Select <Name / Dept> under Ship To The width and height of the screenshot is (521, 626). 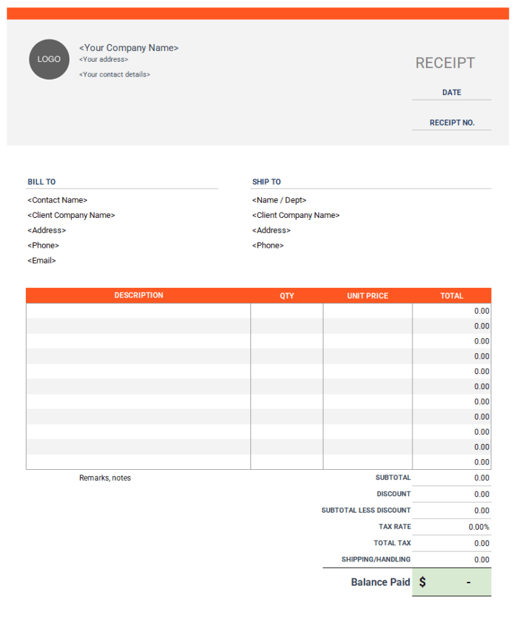pyautogui.click(x=279, y=200)
